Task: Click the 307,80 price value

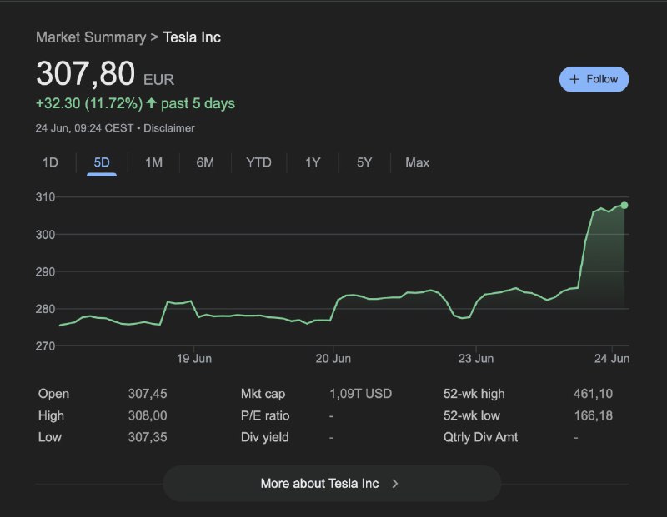Action: click(x=86, y=73)
